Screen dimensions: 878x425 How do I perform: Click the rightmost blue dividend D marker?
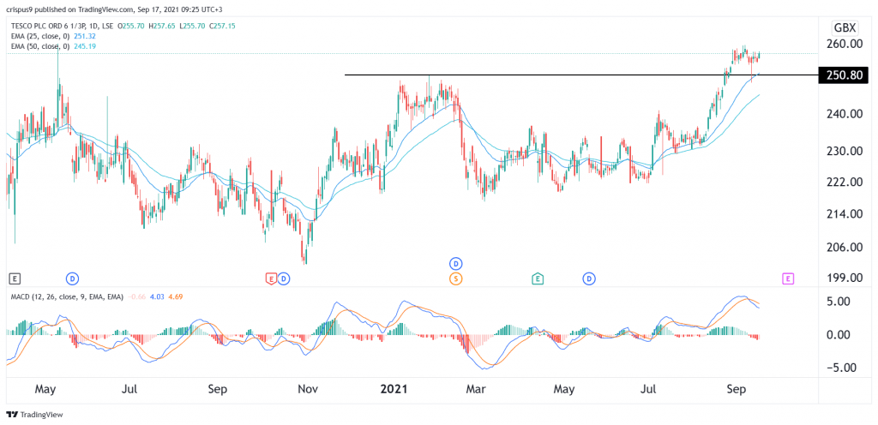[589, 278]
